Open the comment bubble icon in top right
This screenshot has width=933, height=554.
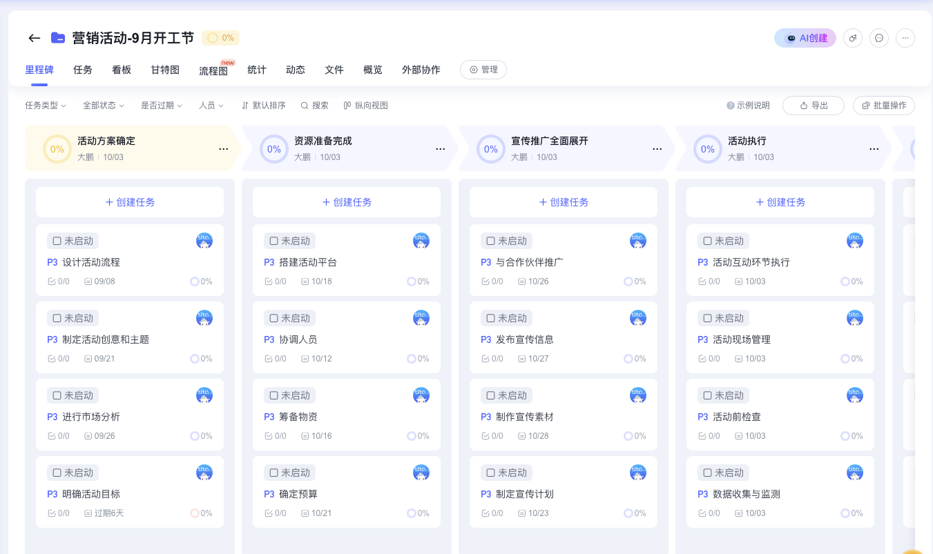[878, 38]
